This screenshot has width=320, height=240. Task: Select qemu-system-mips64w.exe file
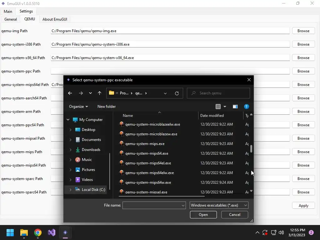(x=145, y=182)
